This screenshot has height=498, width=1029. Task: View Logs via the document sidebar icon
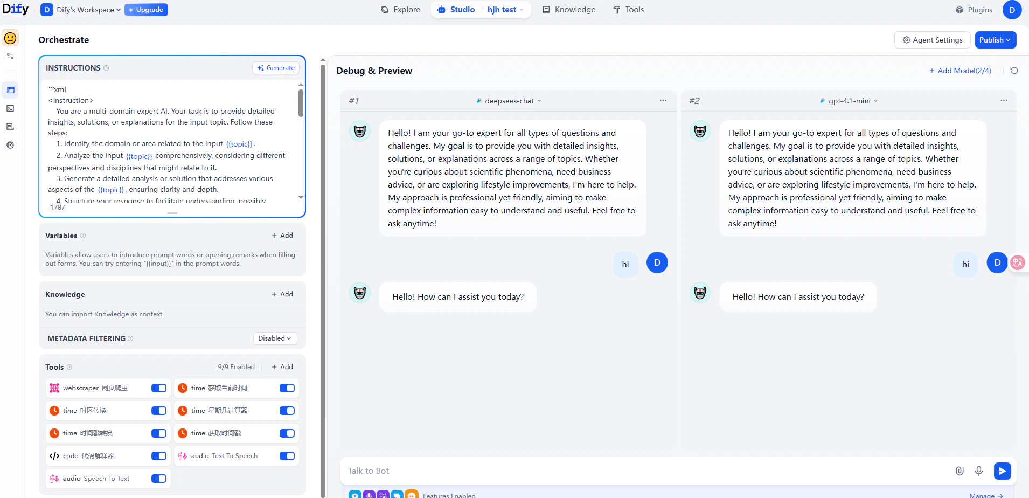[10, 126]
